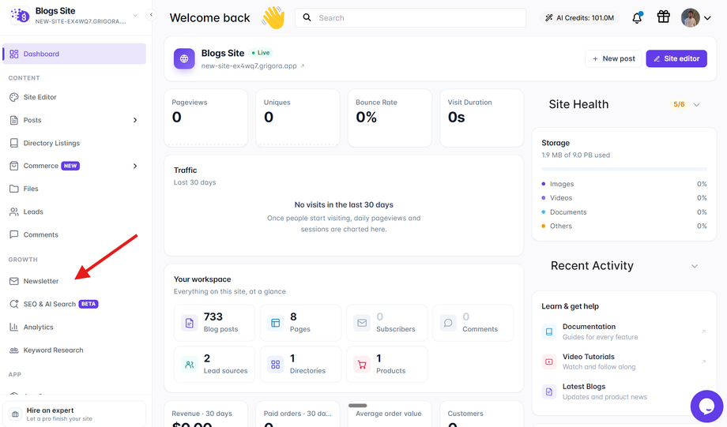The width and height of the screenshot is (727, 427).
Task: Open Documentation help link
Action: coord(624,331)
